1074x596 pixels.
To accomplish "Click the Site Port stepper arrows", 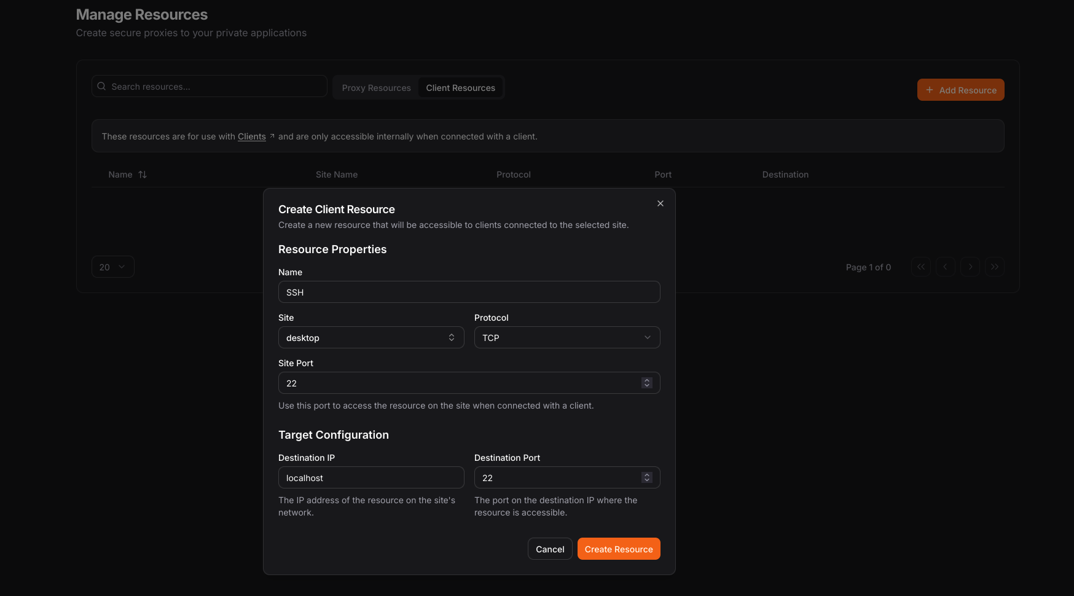I will [x=646, y=383].
